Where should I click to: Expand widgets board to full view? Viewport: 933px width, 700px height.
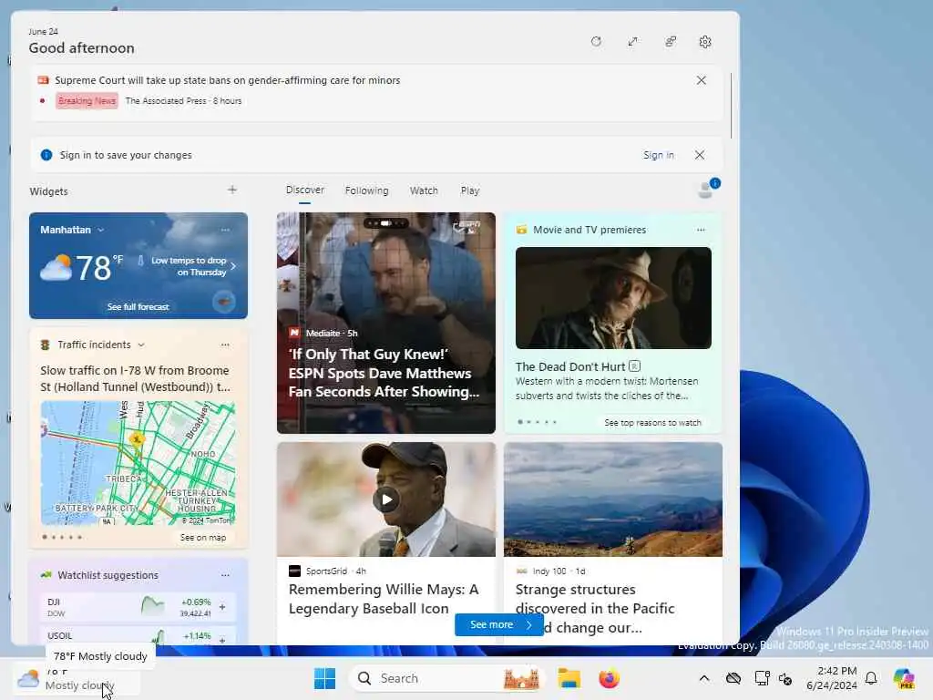[632, 42]
